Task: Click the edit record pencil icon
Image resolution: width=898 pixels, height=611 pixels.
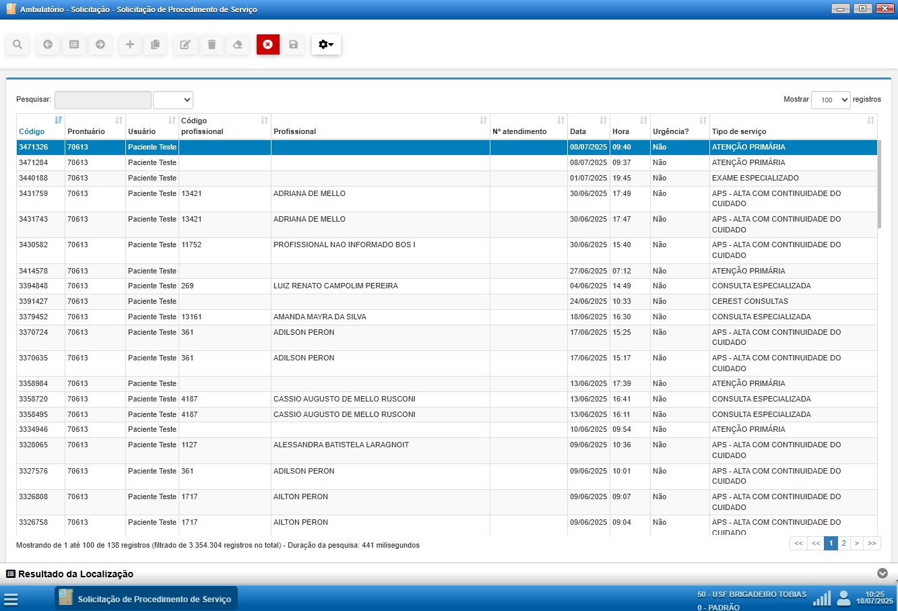Action: click(185, 44)
